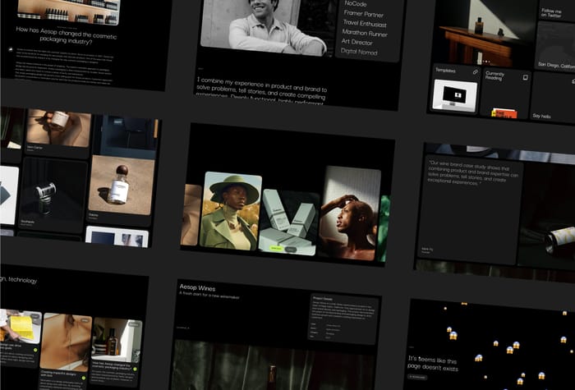The height and width of the screenshot is (390, 575).
Task: Click the Aesop Wines dark bottle hero image
Action: tap(274, 366)
